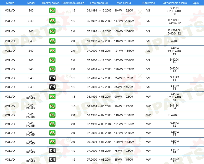Click petrol icon in V40 KOMBI B 4184 SJ row

click(x=52, y=106)
